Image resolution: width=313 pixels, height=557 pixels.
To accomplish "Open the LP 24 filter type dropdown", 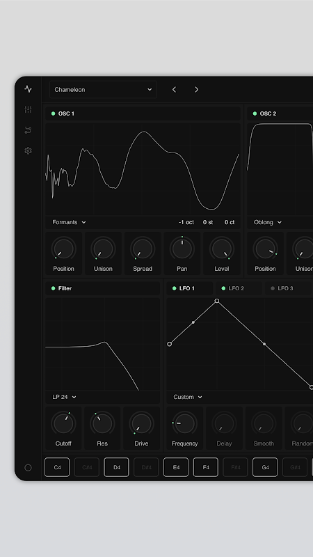I will pyautogui.click(x=64, y=397).
